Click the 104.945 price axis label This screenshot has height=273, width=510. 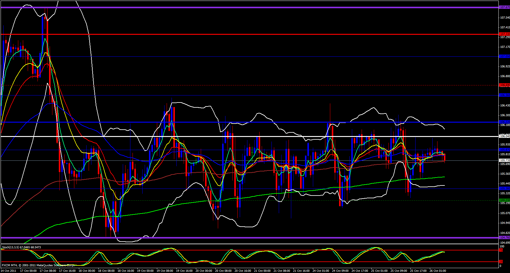click(505, 223)
